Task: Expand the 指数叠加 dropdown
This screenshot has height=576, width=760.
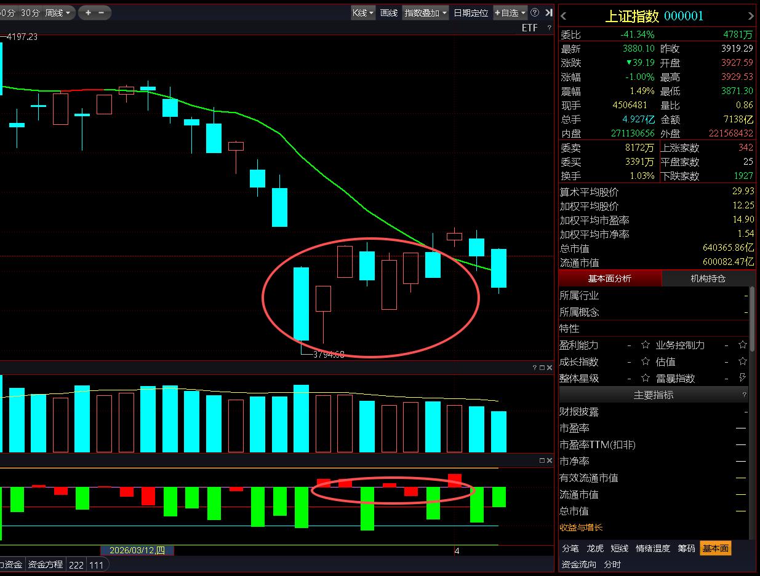Action: coord(425,12)
